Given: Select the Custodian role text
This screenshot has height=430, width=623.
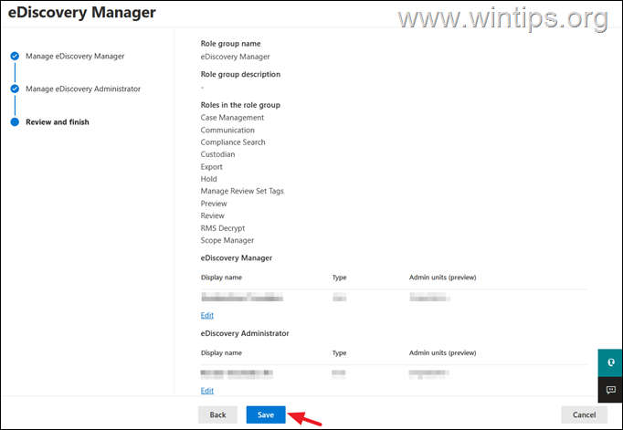Looking at the screenshot, I should tap(217, 154).
